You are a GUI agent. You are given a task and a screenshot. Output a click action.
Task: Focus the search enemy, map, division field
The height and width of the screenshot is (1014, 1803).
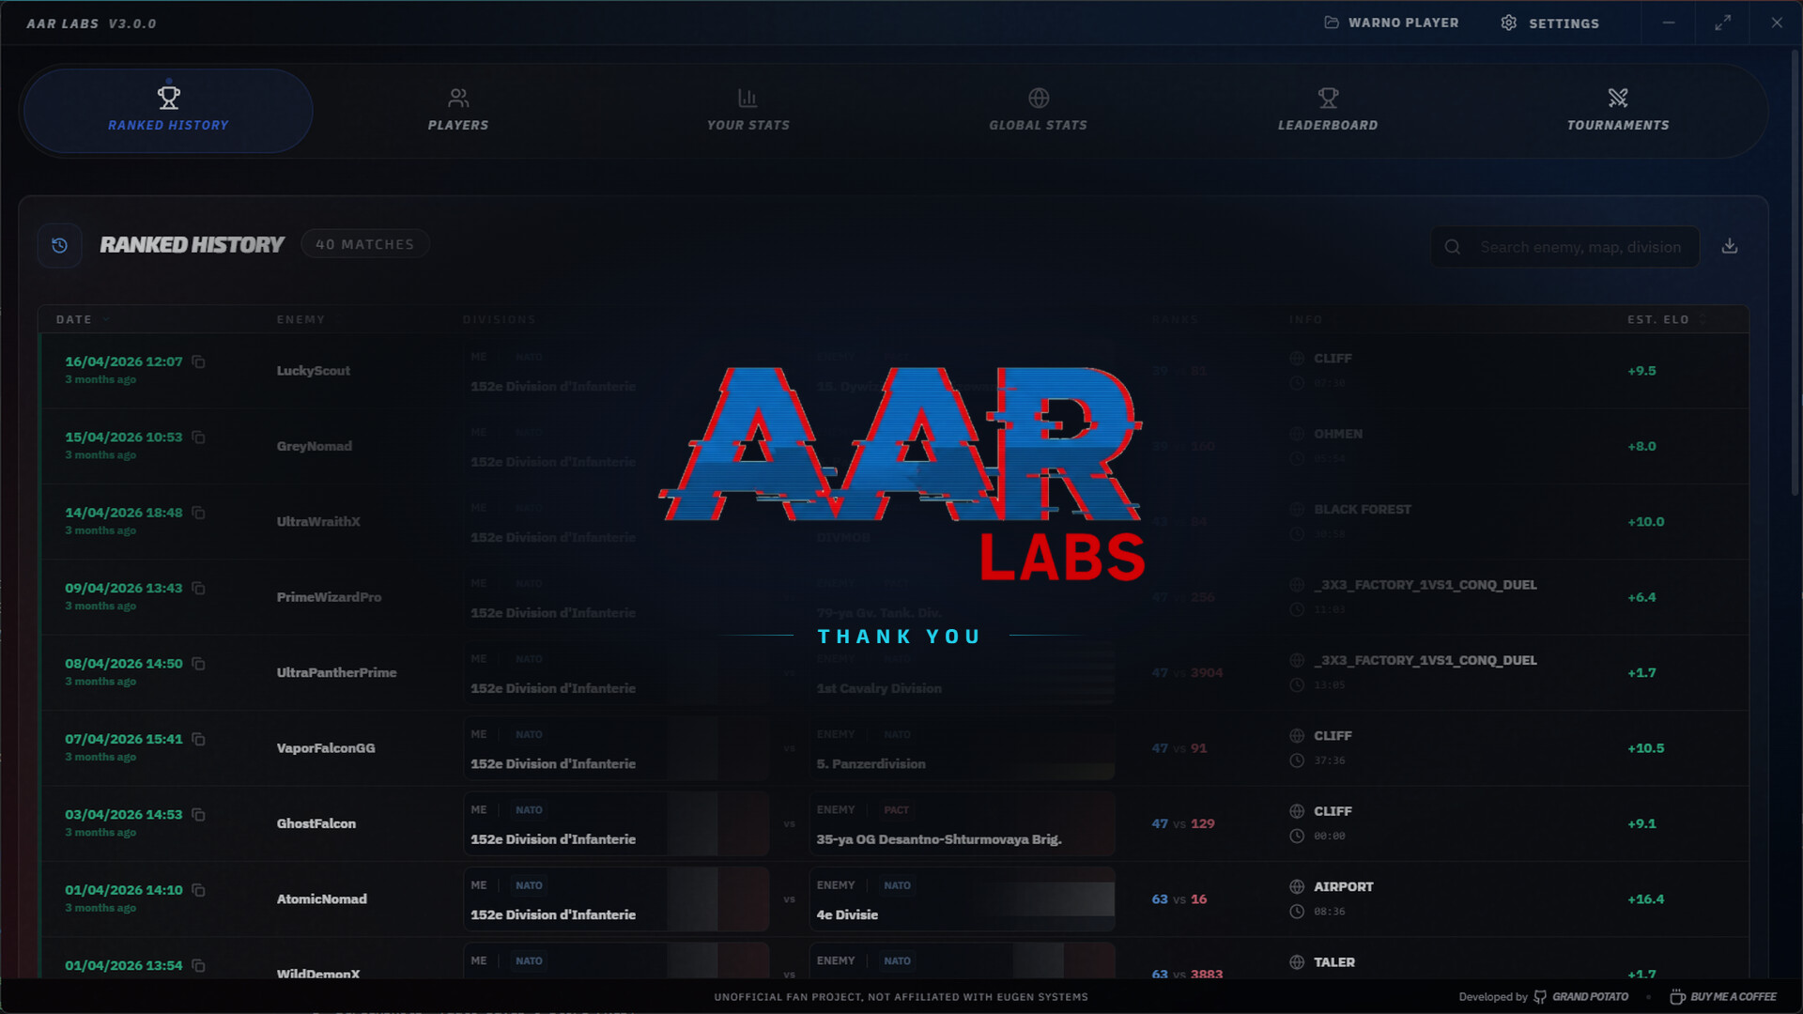(1565, 247)
